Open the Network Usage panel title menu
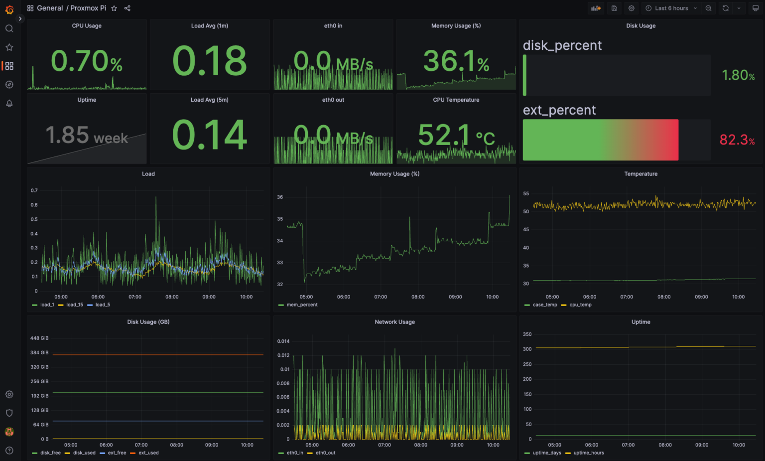This screenshot has width=765, height=461. pos(395,322)
